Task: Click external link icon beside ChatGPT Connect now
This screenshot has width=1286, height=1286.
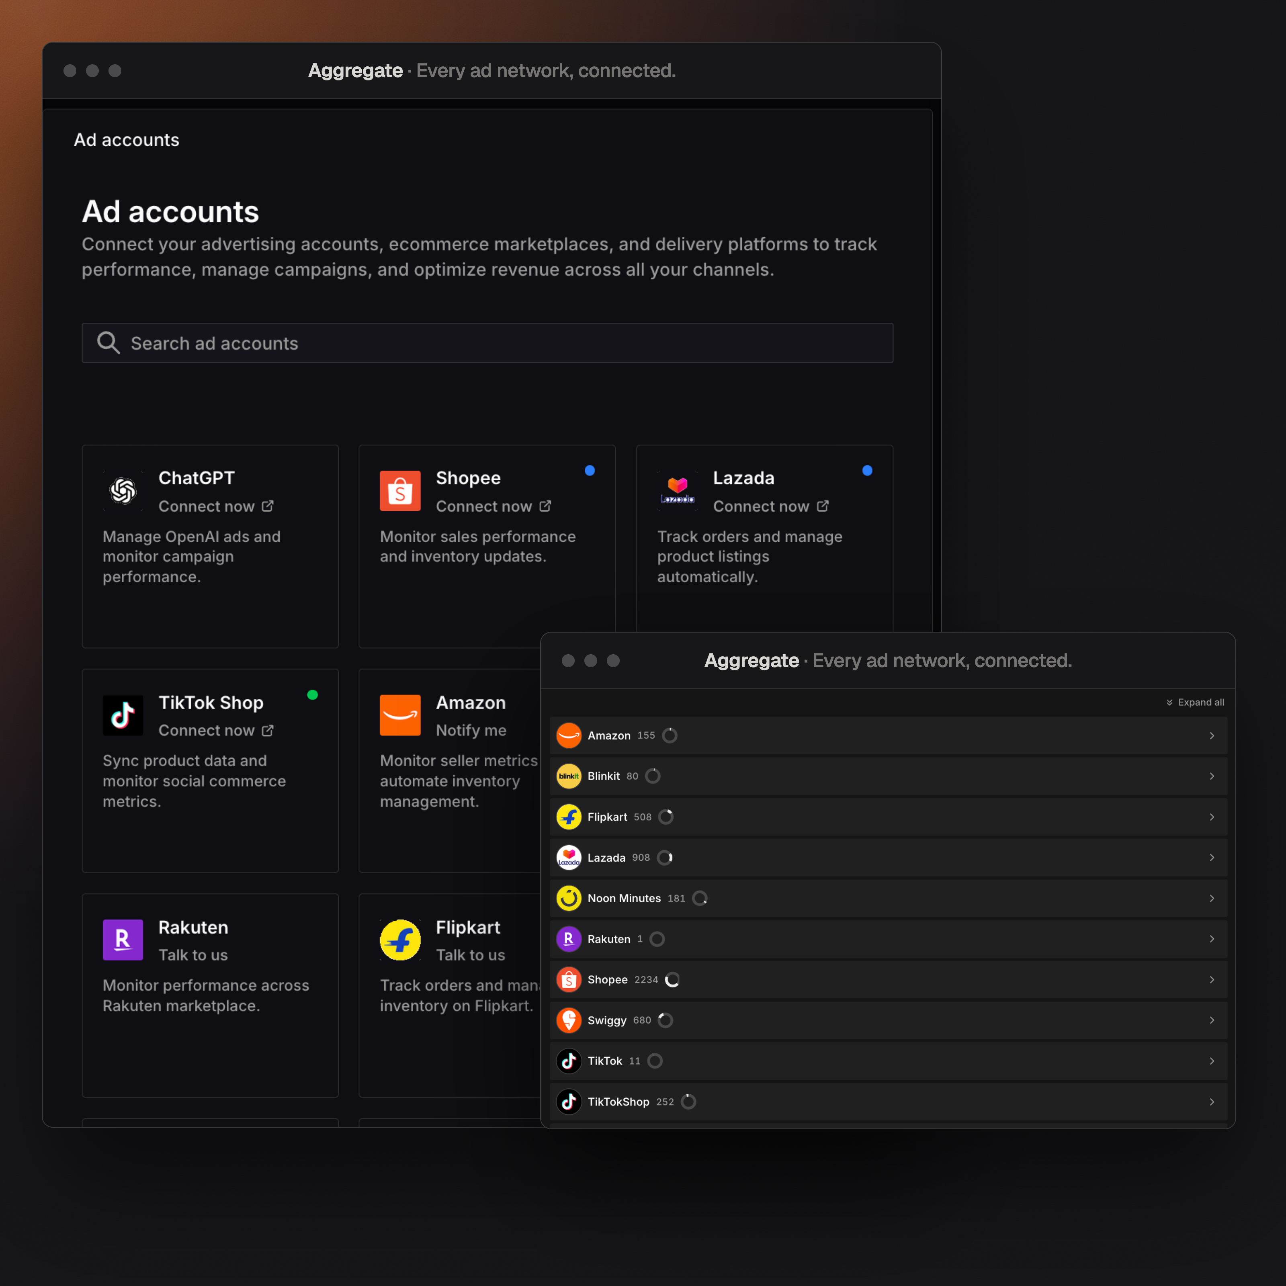Action: coord(268,506)
